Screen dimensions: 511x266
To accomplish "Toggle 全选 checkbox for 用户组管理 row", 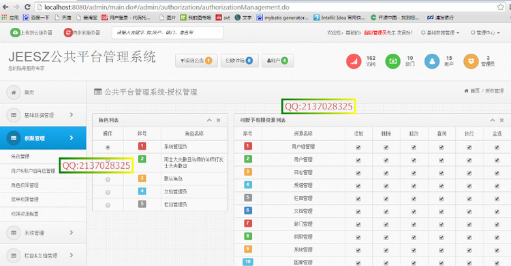I will coord(497,147).
